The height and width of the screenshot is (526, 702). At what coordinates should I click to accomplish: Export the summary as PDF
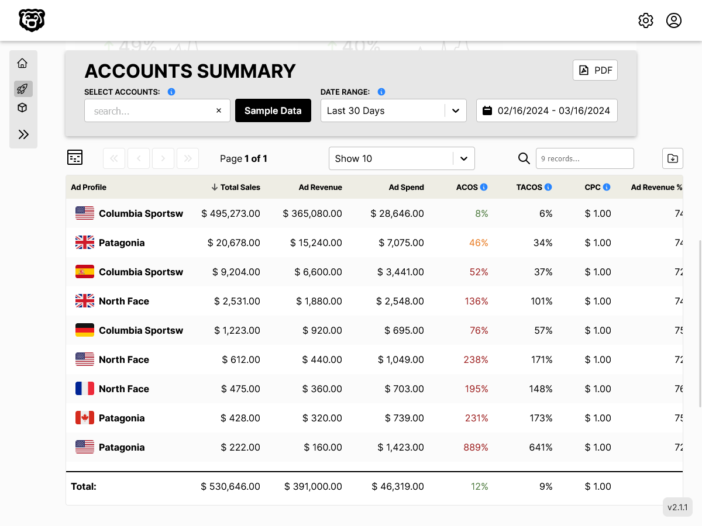(x=595, y=70)
